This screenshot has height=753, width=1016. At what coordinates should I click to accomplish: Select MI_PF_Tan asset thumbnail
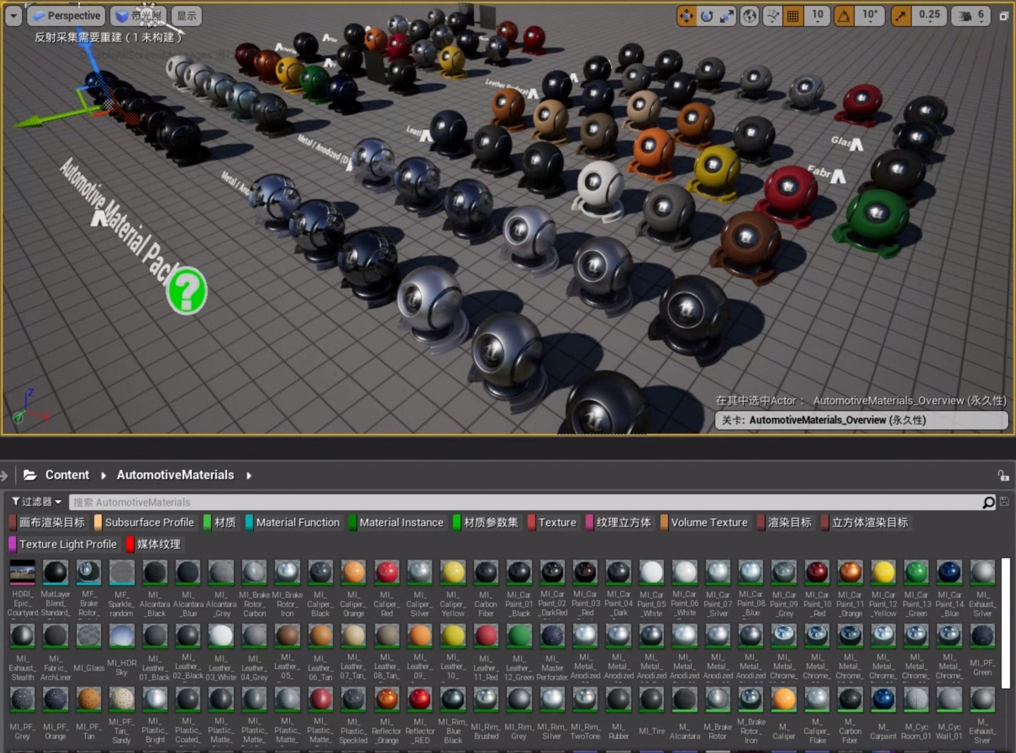tap(88, 699)
